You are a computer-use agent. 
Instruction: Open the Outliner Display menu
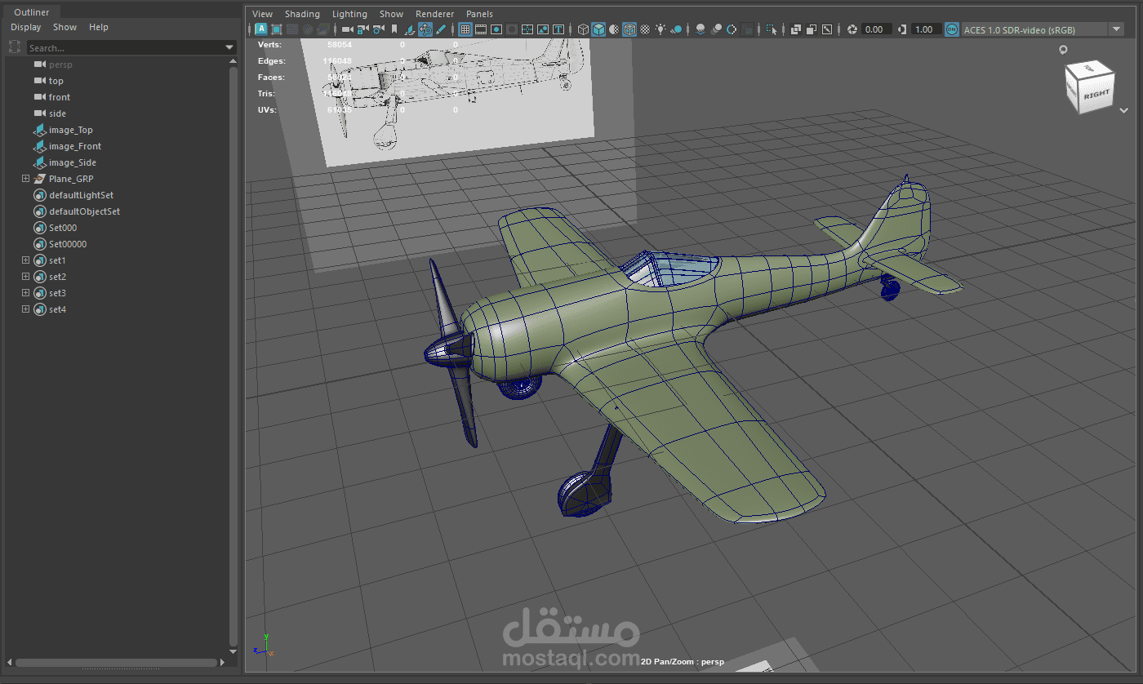(x=26, y=27)
